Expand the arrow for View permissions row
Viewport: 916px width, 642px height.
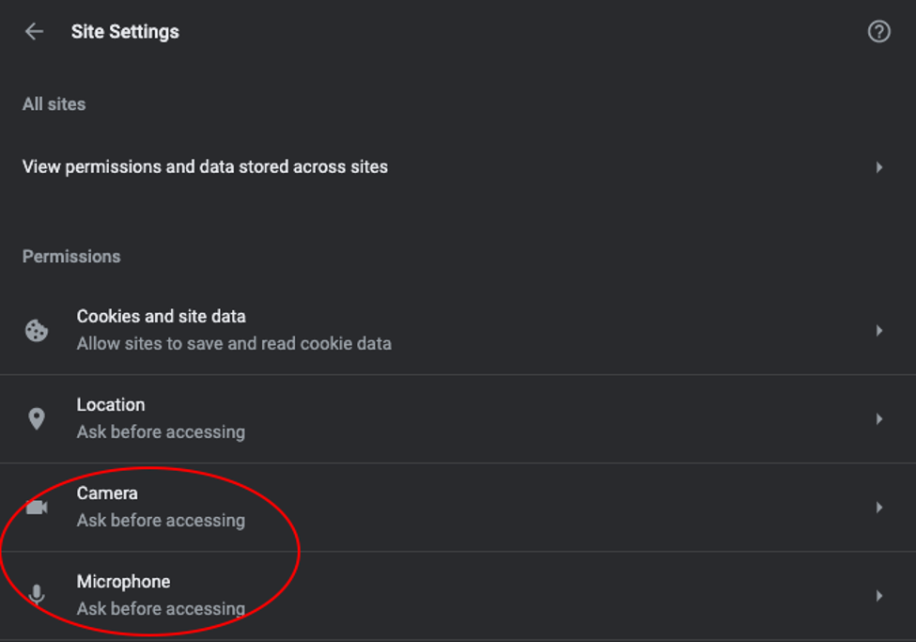(x=879, y=168)
